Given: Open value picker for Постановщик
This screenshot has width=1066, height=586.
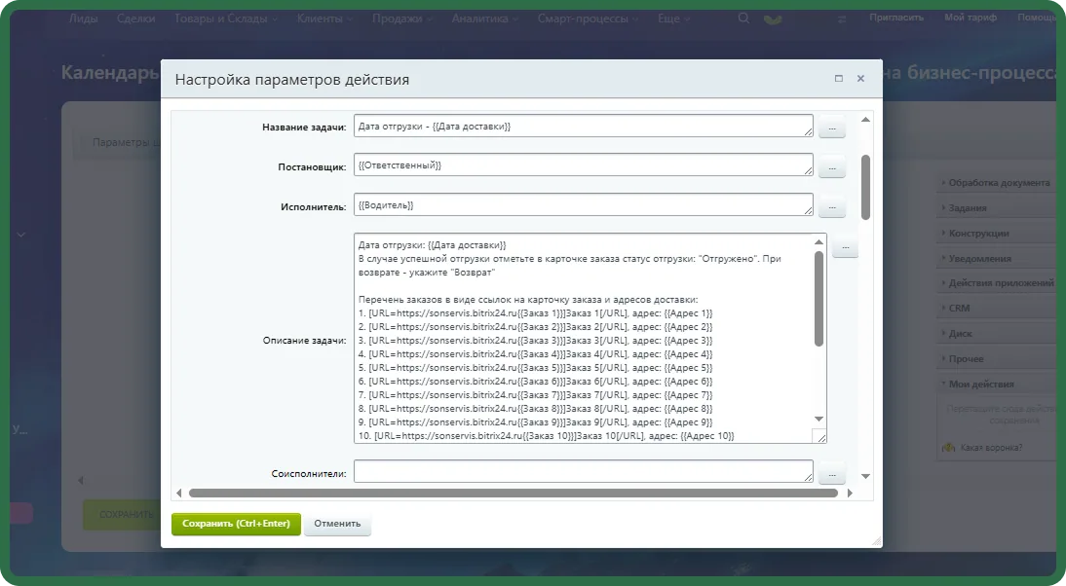Looking at the screenshot, I should pyautogui.click(x=832, y=167).
